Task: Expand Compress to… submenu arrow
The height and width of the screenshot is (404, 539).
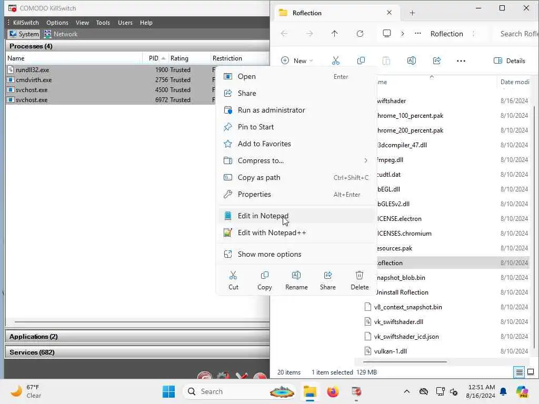Action: click(x=366, y=160)
